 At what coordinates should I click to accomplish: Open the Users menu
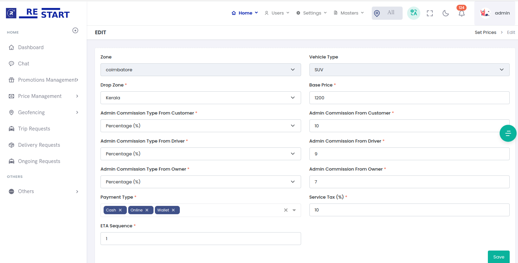277,13
